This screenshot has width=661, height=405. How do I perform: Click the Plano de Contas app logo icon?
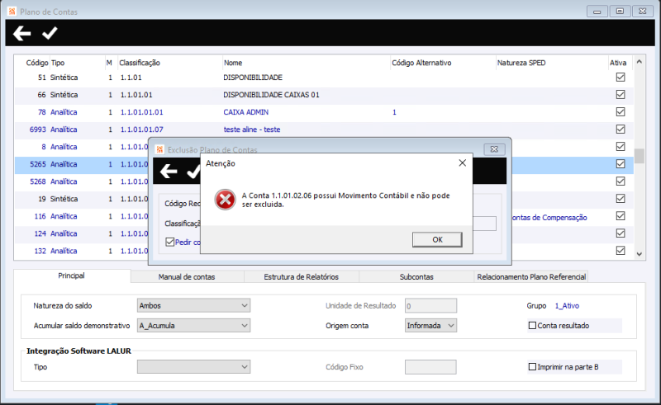12,12
